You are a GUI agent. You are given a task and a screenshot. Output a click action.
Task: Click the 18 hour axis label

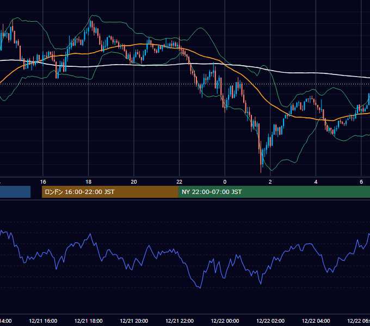tap(89, 182)
